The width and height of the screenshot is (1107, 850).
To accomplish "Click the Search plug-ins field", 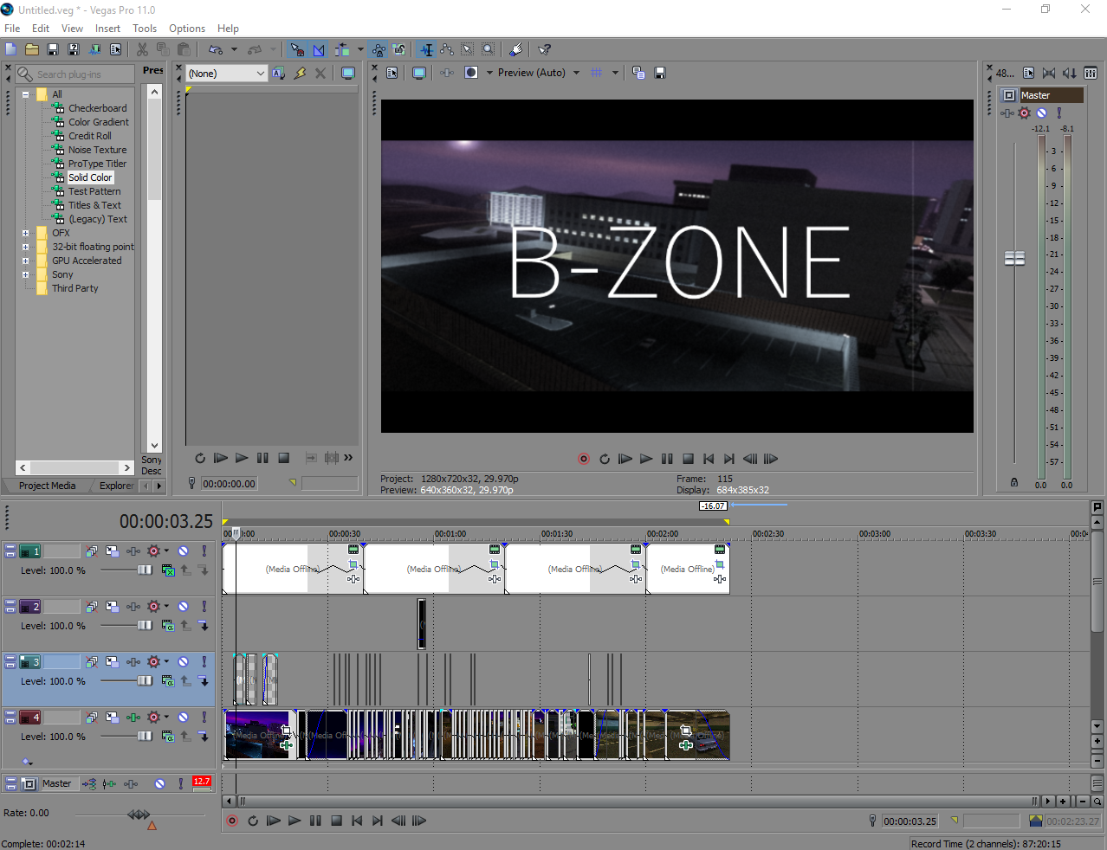I will click(x=75, y=74).
